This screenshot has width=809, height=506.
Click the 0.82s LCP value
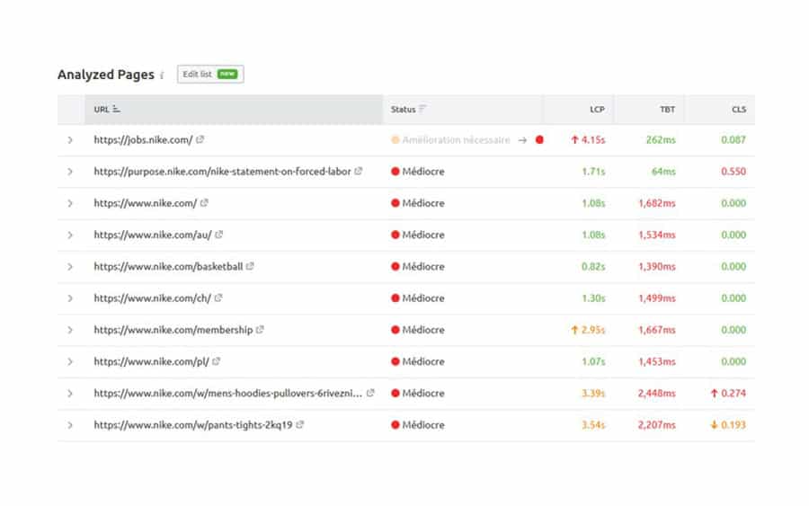pos(593,267)
